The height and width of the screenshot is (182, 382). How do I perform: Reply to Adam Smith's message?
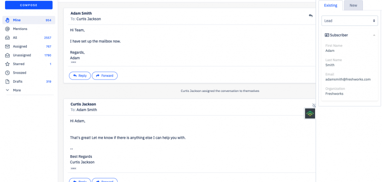coord(80,76)
